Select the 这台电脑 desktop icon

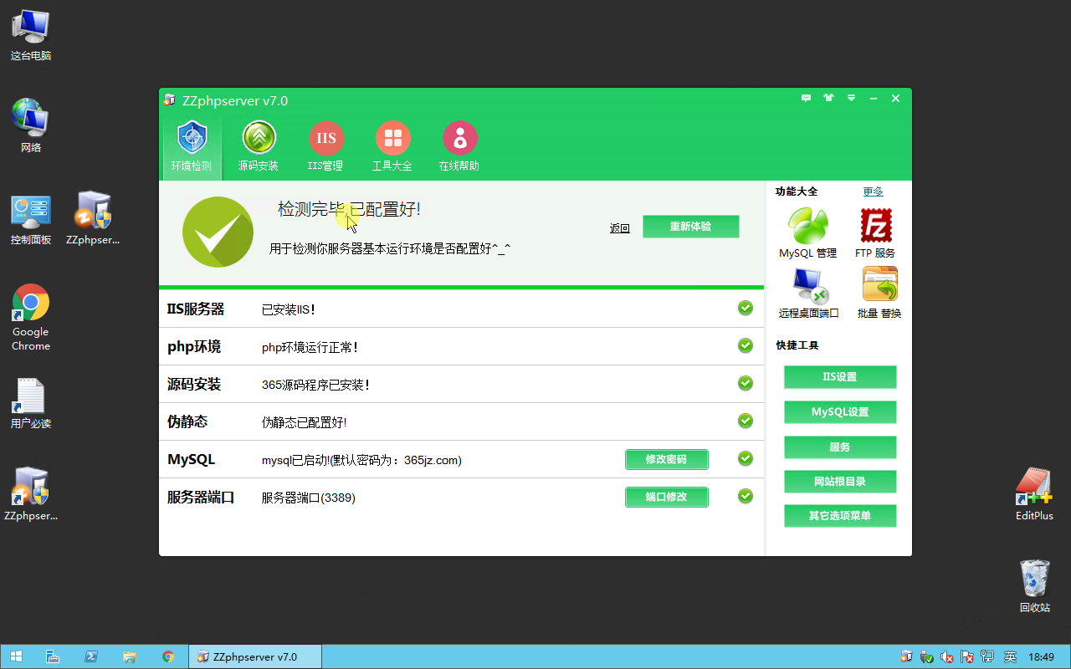click(x=31, y=35)
